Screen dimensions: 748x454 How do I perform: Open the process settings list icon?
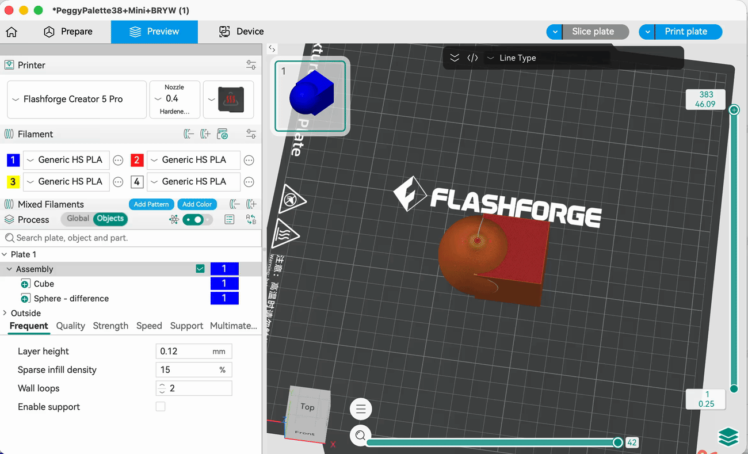pos(230,220)
